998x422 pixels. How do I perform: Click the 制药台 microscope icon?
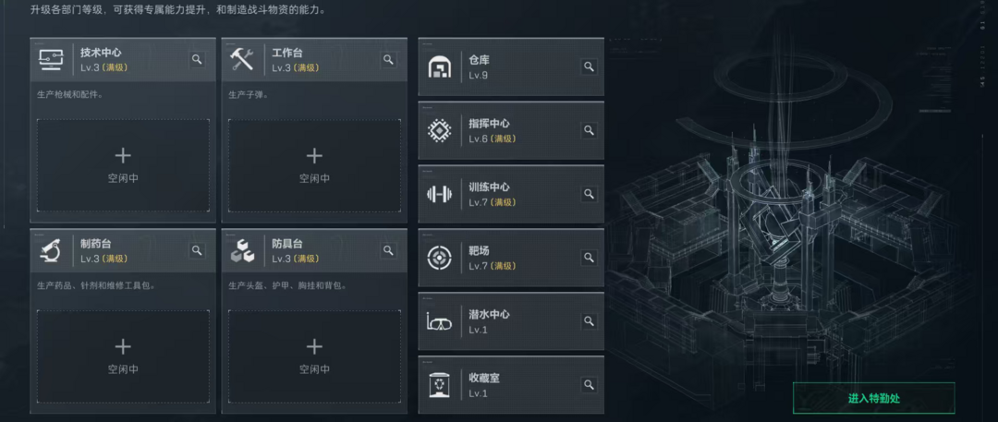tap(50, 251)
